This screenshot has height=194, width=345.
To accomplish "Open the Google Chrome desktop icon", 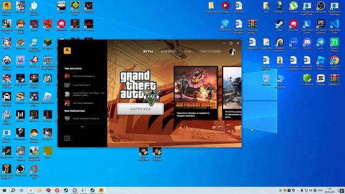I will pos(334,63).
